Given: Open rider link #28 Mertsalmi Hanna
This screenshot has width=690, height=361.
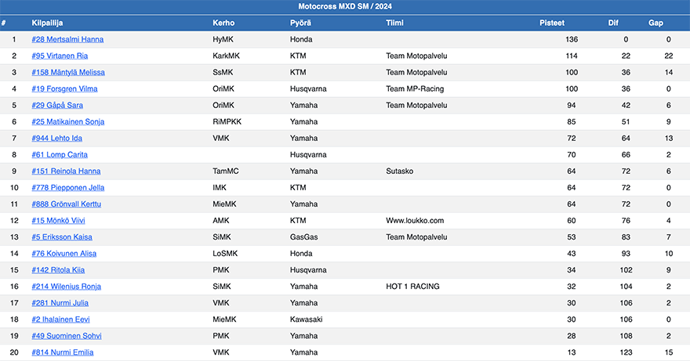Looking at the screenshot, I should pyautogui.click(x=67, y=40).
